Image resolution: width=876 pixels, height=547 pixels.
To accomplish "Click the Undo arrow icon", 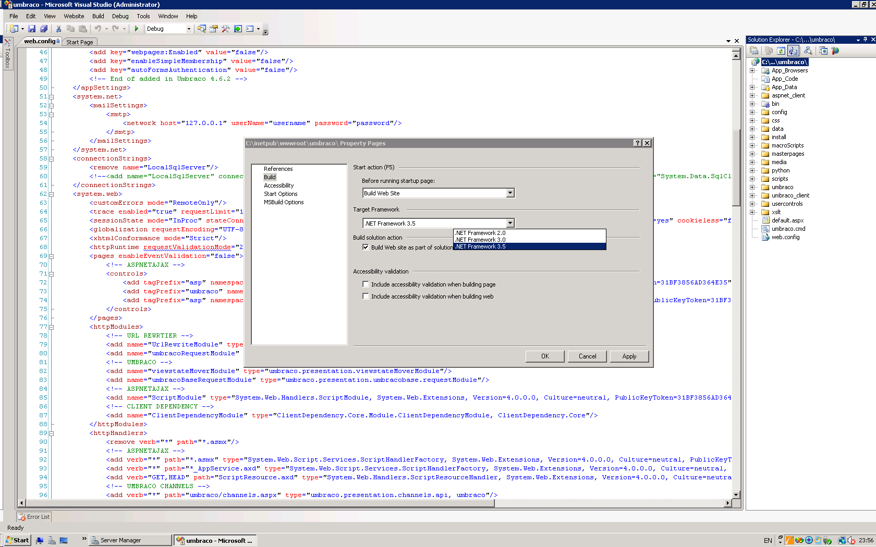I will click(98, 29).
